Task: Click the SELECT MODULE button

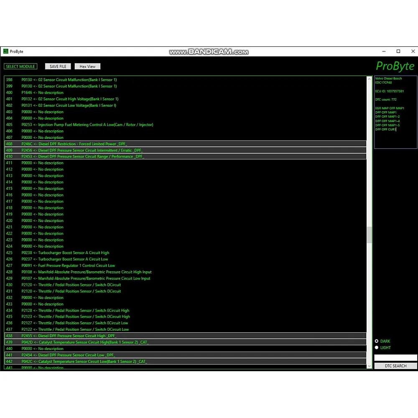Action: [21, 66]
